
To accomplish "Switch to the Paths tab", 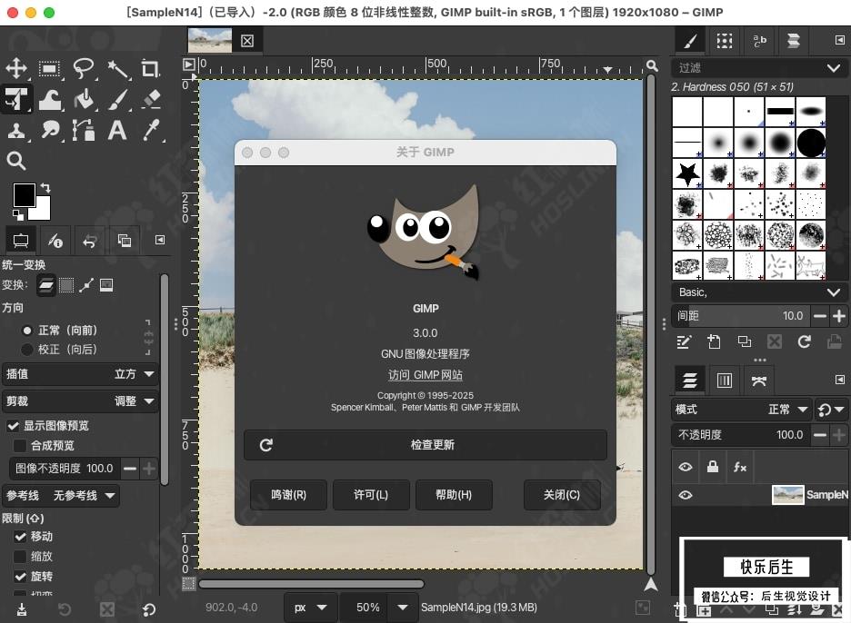I will (759, 381).
